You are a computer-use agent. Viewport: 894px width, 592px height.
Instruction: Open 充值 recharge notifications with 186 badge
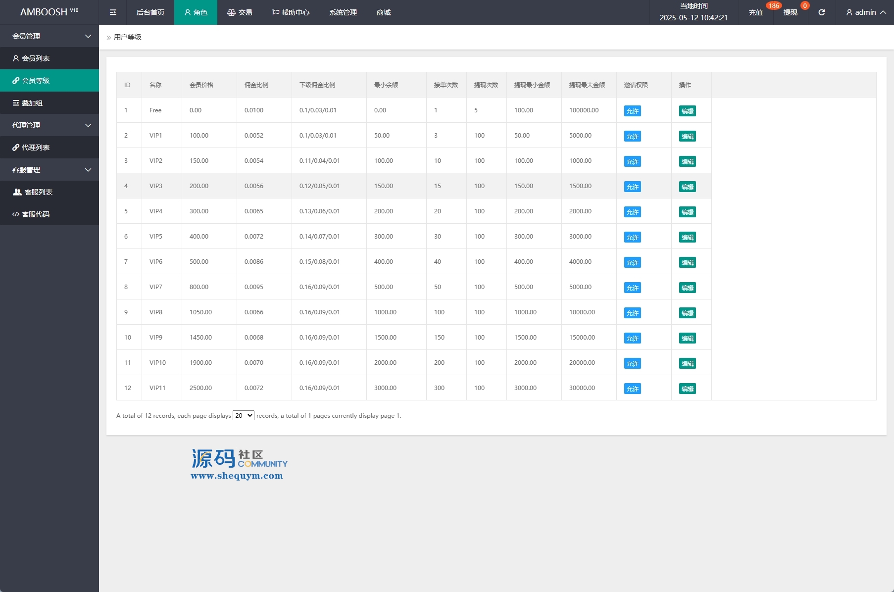coord(755,12)
